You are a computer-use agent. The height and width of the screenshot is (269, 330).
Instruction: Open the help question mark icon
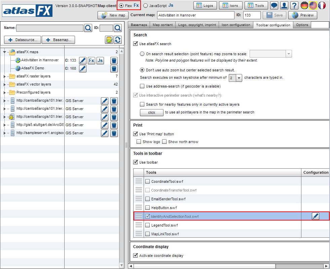pos(294,5)
